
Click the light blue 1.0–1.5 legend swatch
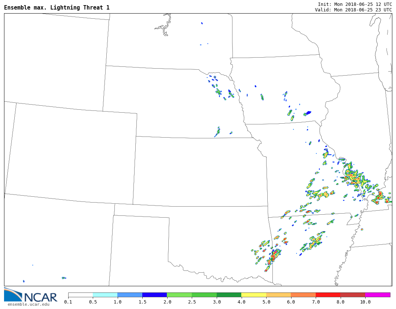(130, 295)
